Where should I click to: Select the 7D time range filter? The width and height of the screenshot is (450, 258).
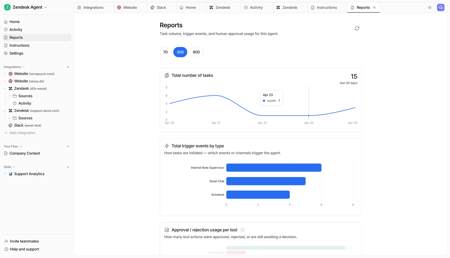tap(165, 52)
